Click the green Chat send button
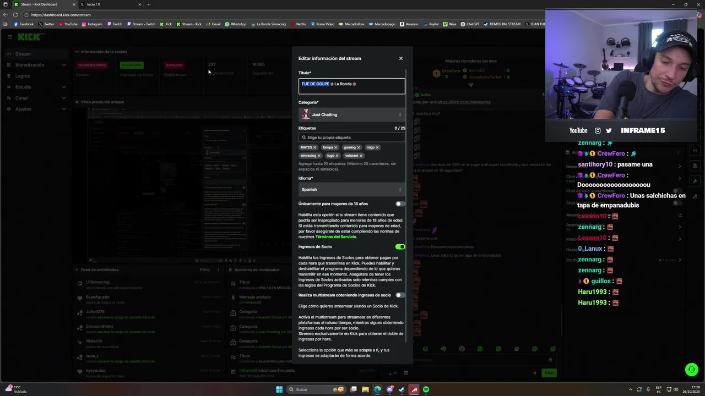This screenshot has width=705, height=396. 549,373
